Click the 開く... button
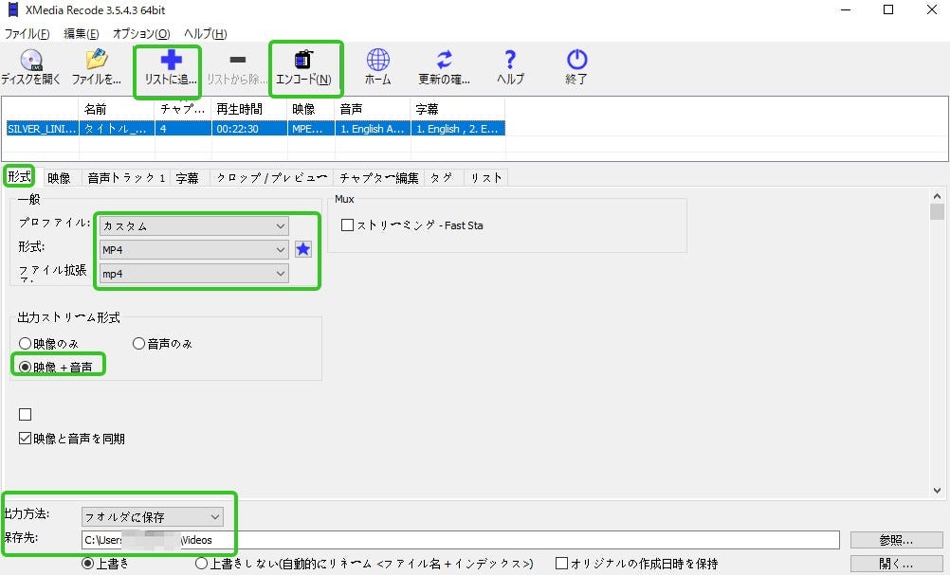Image resolution: width=950 pixels, height=575 pixels. coord(896,564)
